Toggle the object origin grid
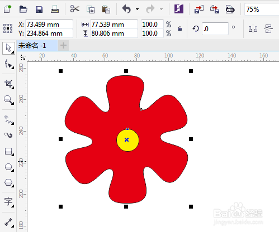This screenshot has width=279, height=232. point(8,28)
